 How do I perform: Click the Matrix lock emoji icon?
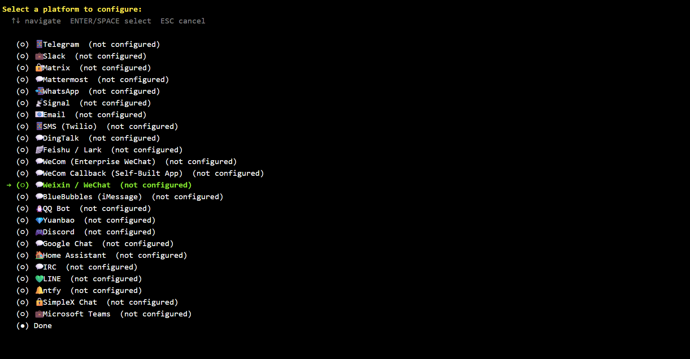pos(39,68)
